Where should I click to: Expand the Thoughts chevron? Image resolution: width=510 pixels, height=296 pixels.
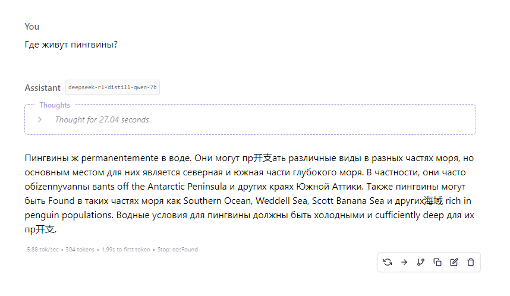point(40,119)
